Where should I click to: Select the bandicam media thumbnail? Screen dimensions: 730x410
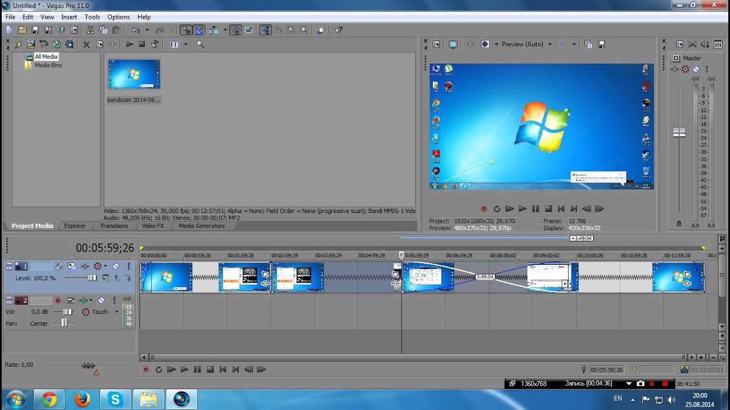[x=134, y=74]
